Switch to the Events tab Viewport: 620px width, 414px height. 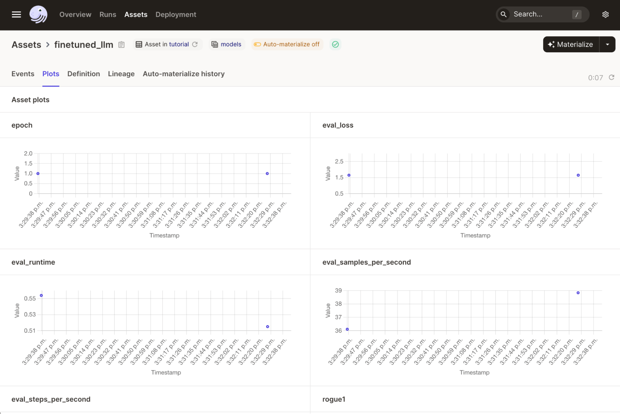pyautogui.click(x=23, y=74)
